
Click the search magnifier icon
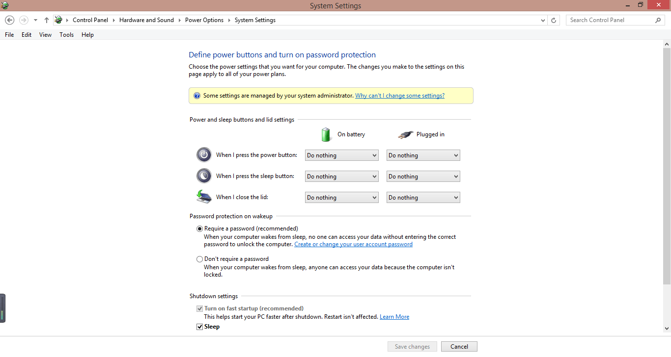658,20
